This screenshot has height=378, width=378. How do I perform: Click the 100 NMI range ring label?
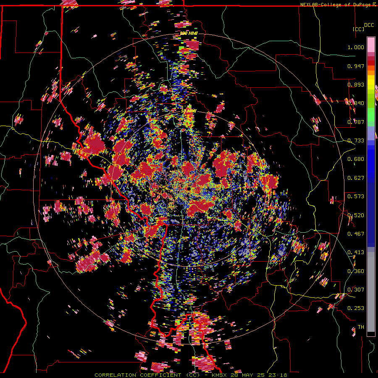click(x=189, y=33)
